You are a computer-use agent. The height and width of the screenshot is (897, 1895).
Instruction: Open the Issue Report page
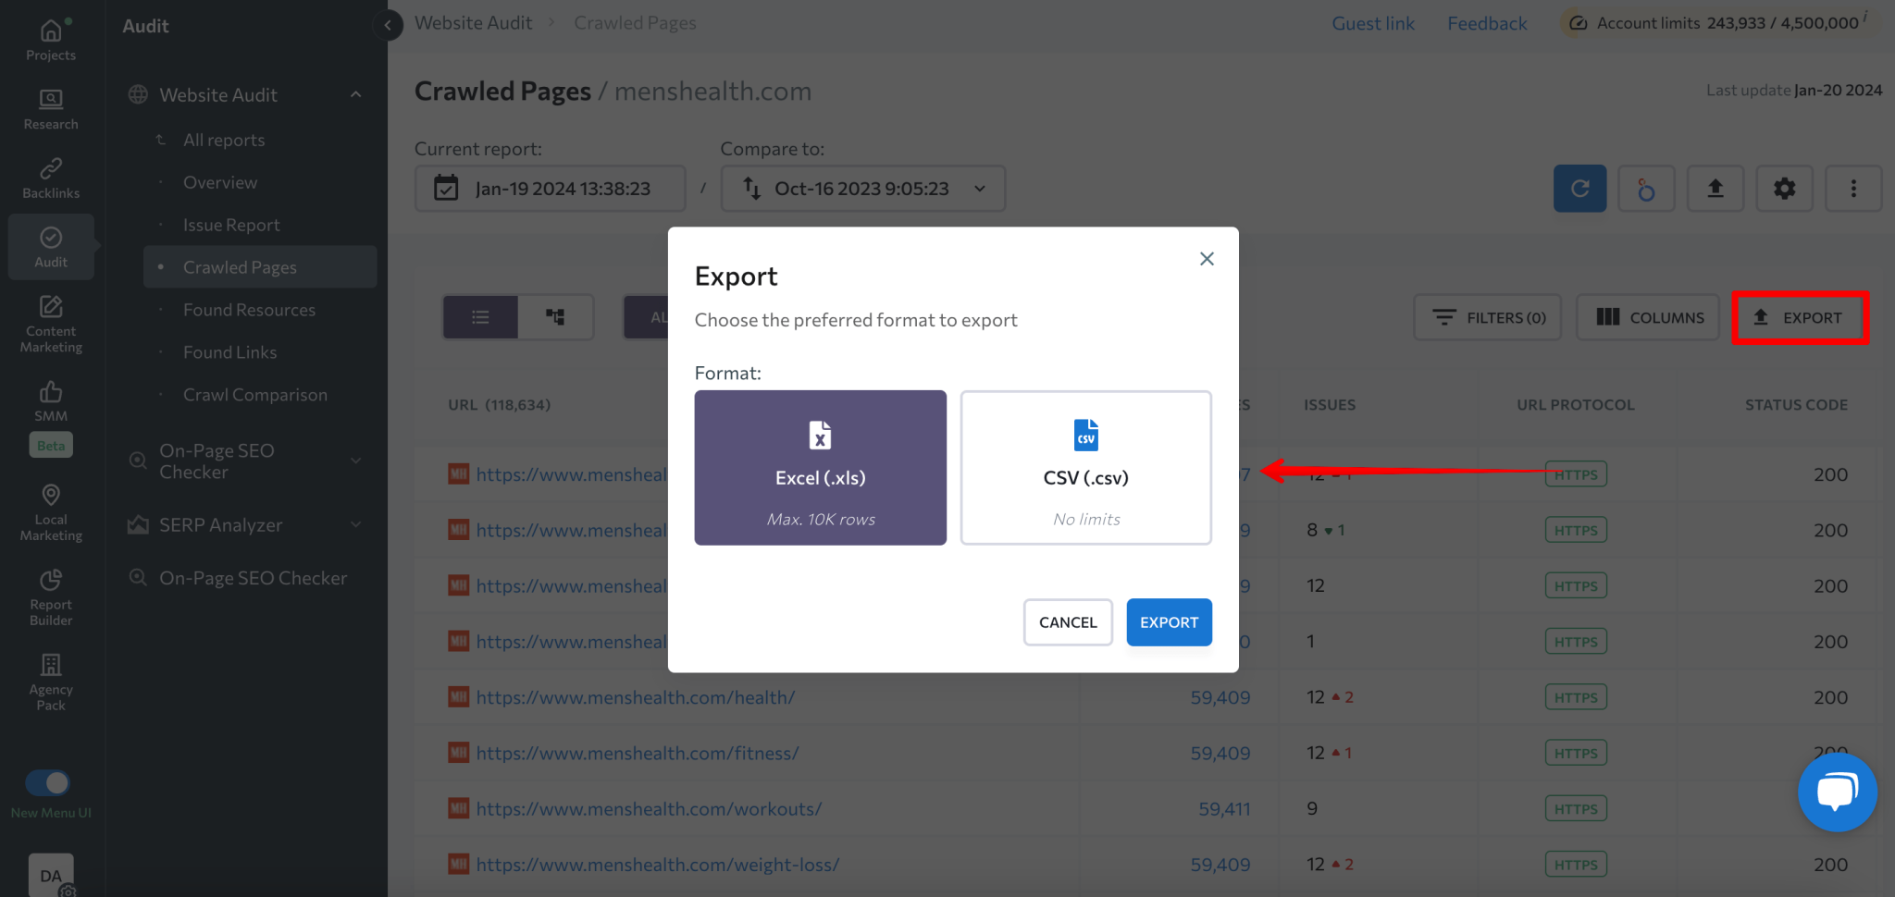coord(231,224)
